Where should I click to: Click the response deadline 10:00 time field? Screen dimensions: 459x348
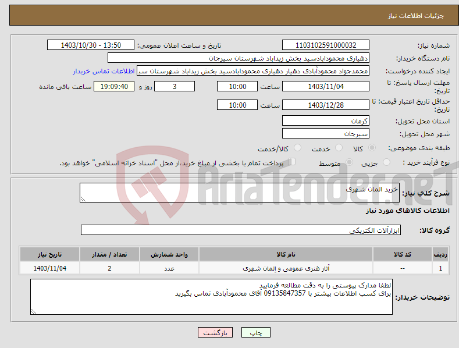pyautogui.click(x=237, y=86)
